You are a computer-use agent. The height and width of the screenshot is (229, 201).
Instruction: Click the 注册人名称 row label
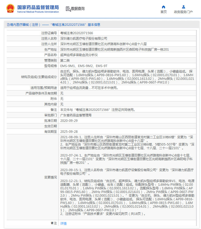(49, 39)
